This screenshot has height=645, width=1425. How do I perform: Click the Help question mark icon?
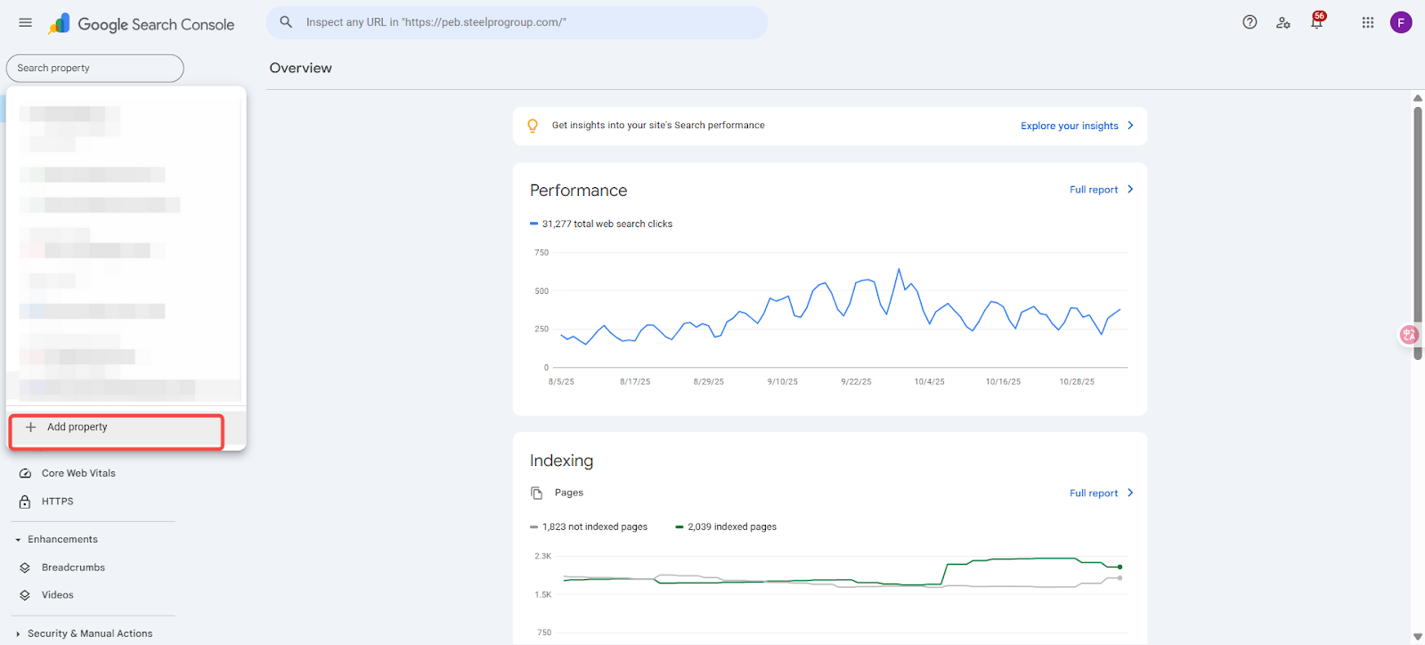[1250, 22]
